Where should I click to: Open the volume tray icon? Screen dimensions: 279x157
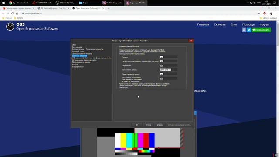255,3
